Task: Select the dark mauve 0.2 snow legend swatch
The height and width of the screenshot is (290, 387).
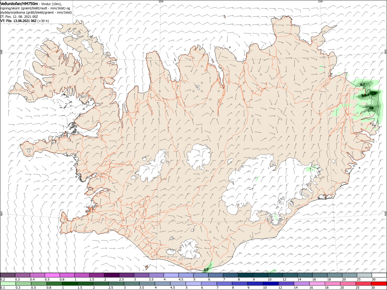Action: coord(8,275)
